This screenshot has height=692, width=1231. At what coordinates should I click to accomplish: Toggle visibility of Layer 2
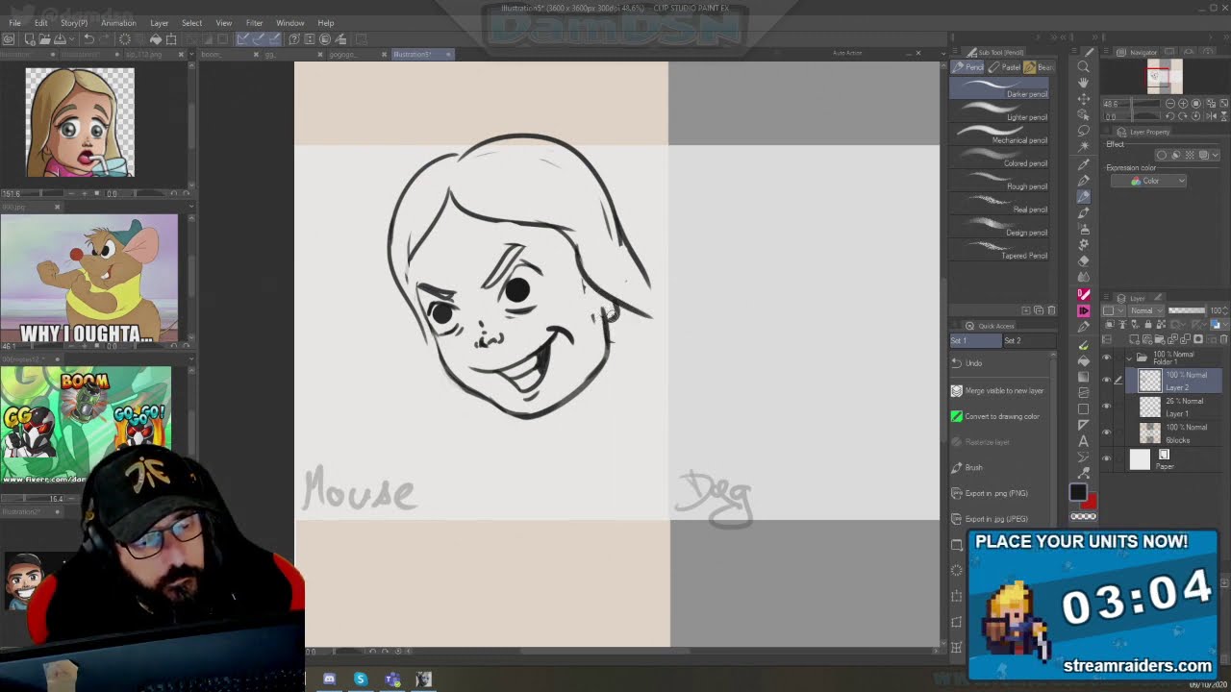pos(1107,380)
